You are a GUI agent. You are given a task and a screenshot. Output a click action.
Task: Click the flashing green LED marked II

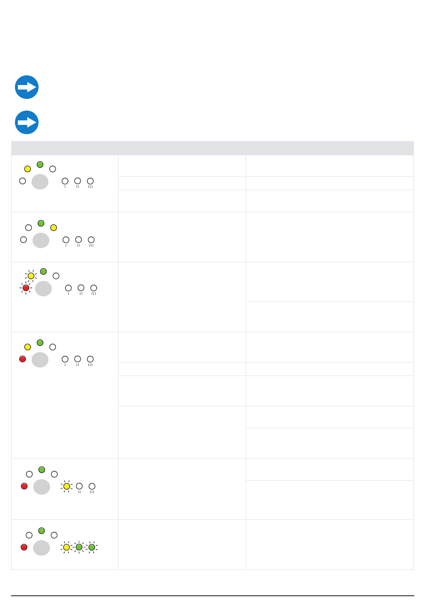coord(79,547)
